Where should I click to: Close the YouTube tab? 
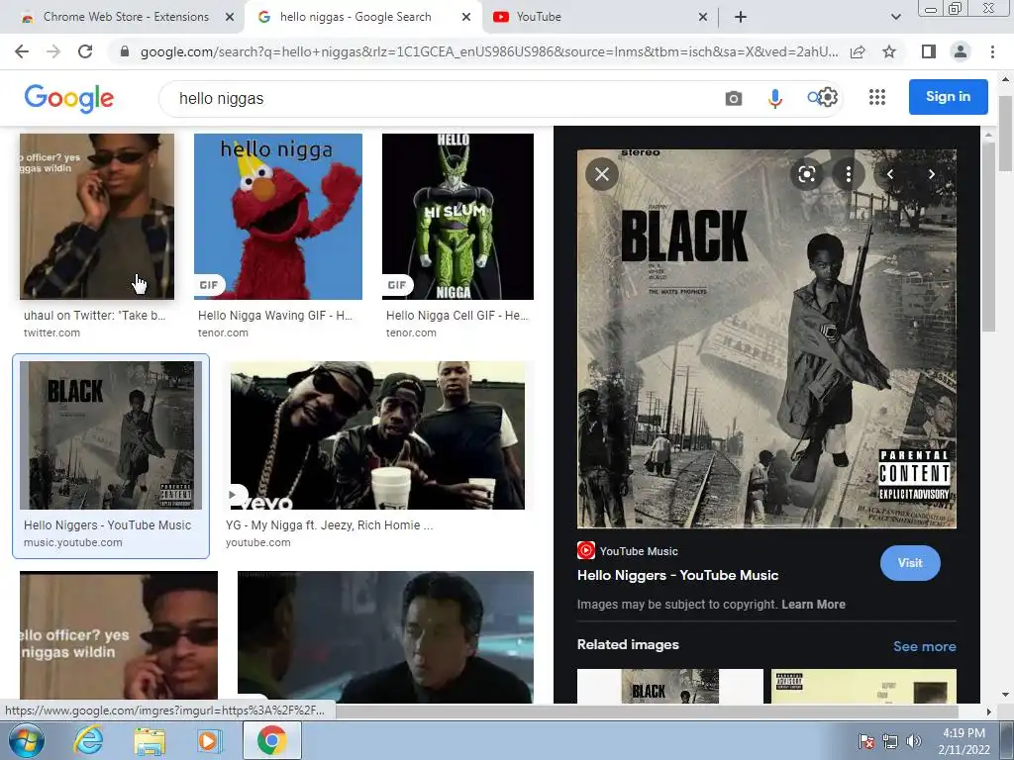[x=703, y=17]
